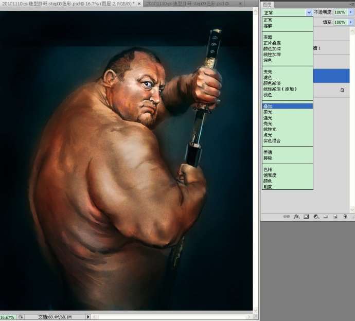Select 强光 blend mode
The image size is (355, 321).
[x=288, y=118]
